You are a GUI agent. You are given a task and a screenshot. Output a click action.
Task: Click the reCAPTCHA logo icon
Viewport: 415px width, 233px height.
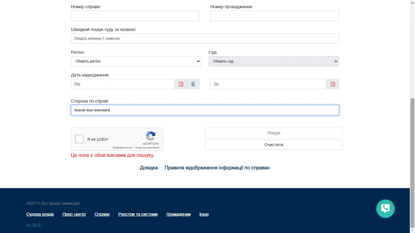(x=151, y=136)
